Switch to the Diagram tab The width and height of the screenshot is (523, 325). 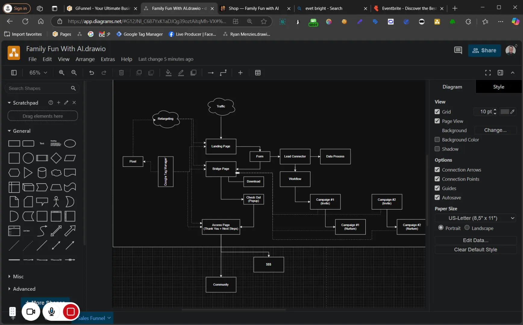pos(452,87)
